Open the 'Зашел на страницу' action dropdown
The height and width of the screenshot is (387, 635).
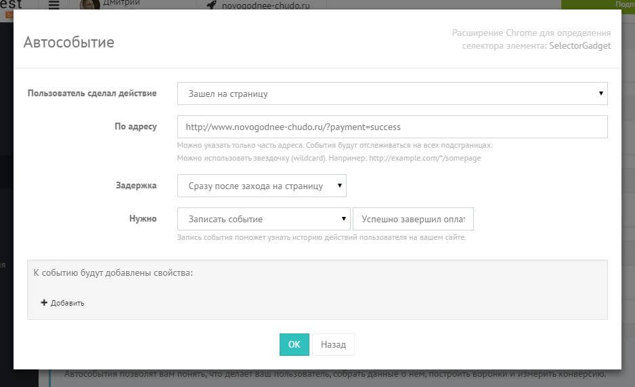click(x=392, y=94)
